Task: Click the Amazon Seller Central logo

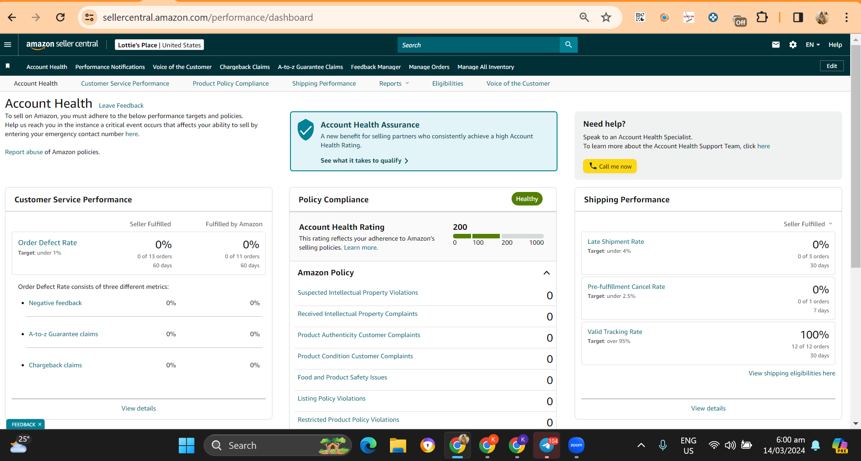Action: (62, 44)
